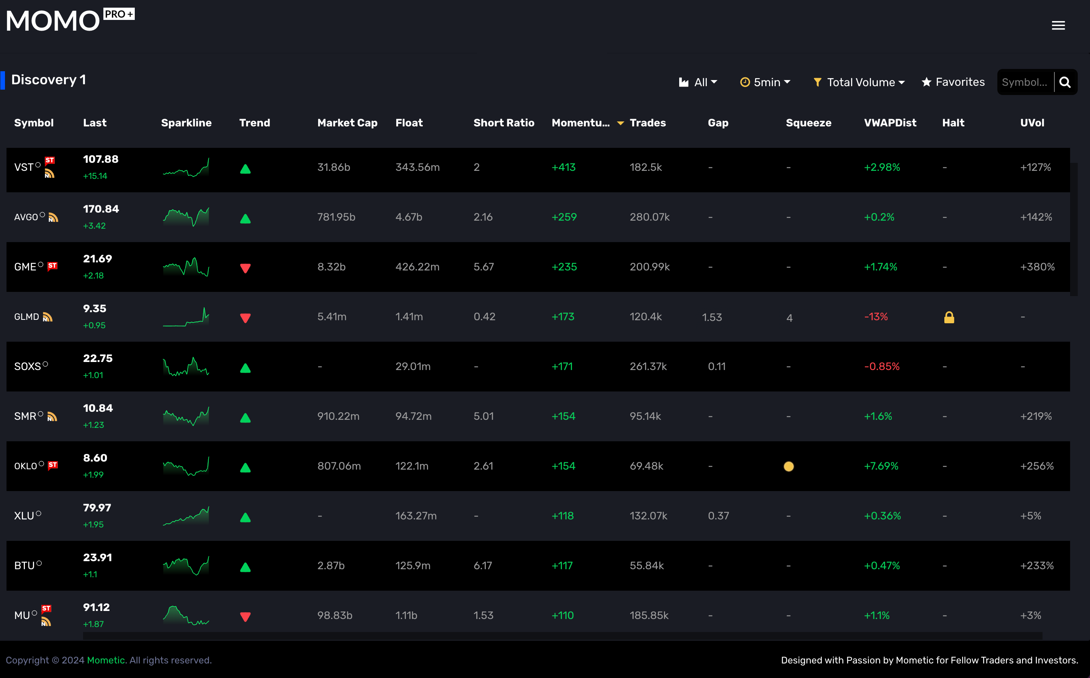Expand the All market dropdown
This screenshot has width=1090, height=678.
click(x=698, y=82)
